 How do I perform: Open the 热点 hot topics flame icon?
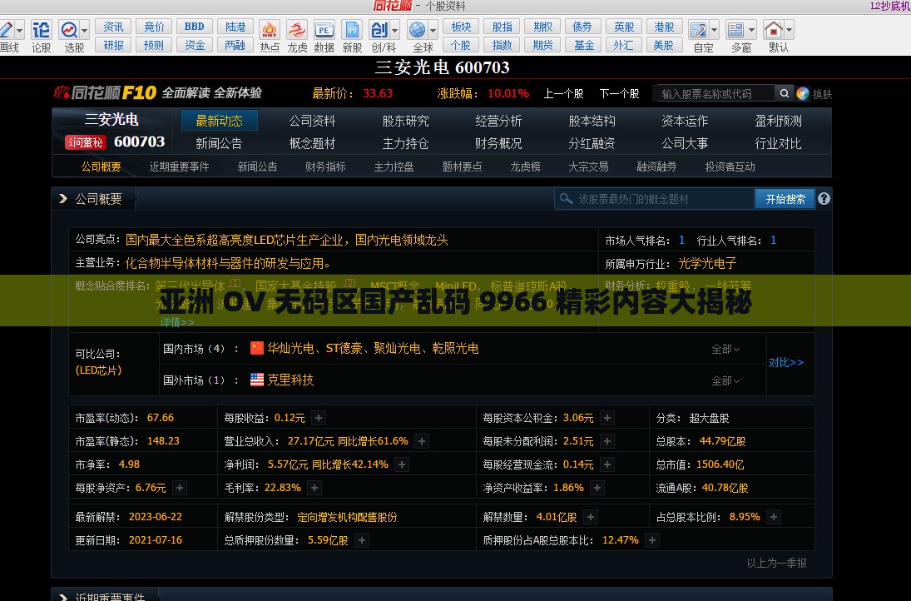click(269, 31)
